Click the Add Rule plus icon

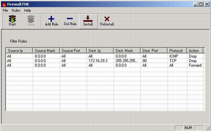coord(51,19)
